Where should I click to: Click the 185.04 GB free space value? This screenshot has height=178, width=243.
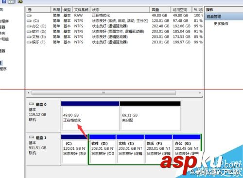(181, 32)
